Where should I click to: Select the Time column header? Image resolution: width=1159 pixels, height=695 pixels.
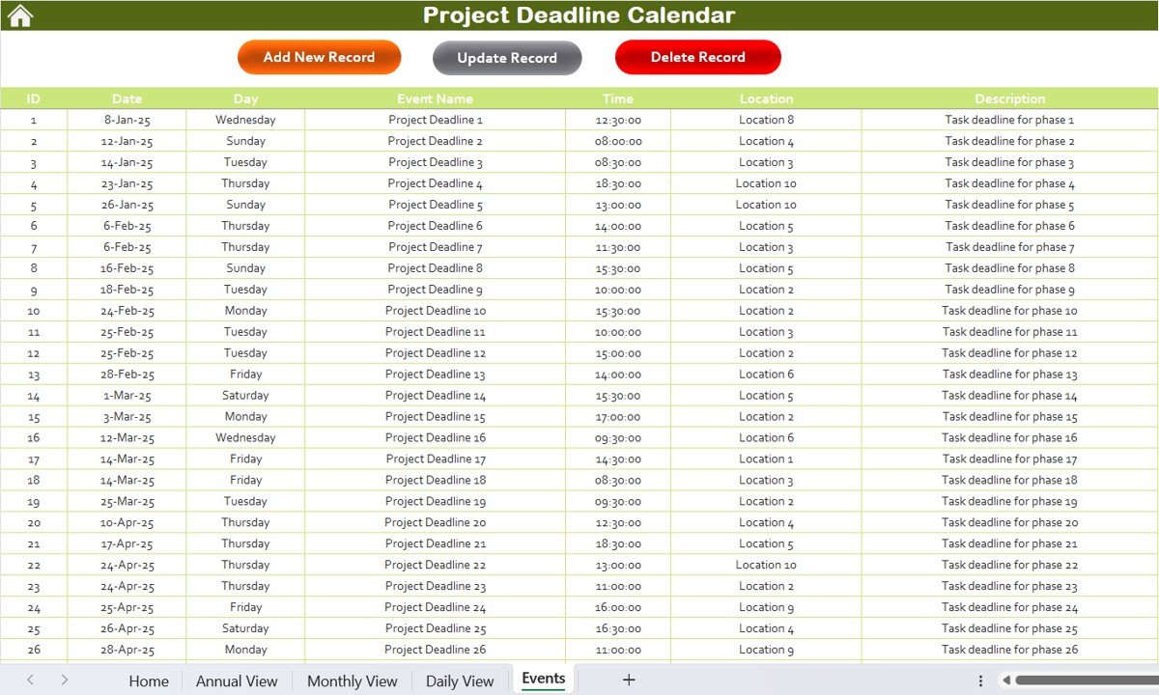[x=618, y=98]
